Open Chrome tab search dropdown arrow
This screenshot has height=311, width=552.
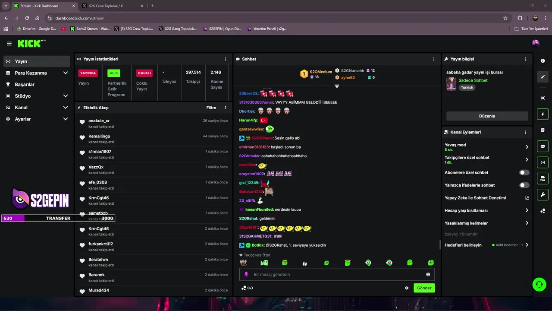point(6,6)
